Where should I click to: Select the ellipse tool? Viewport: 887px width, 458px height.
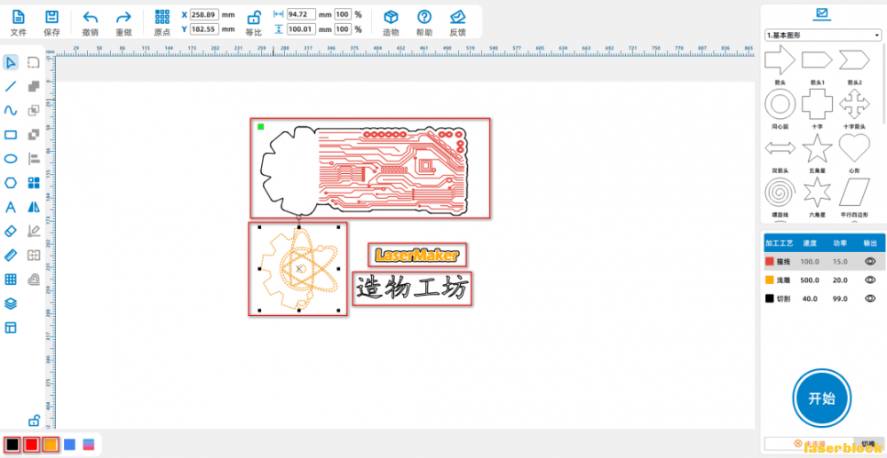pos(10,158)
